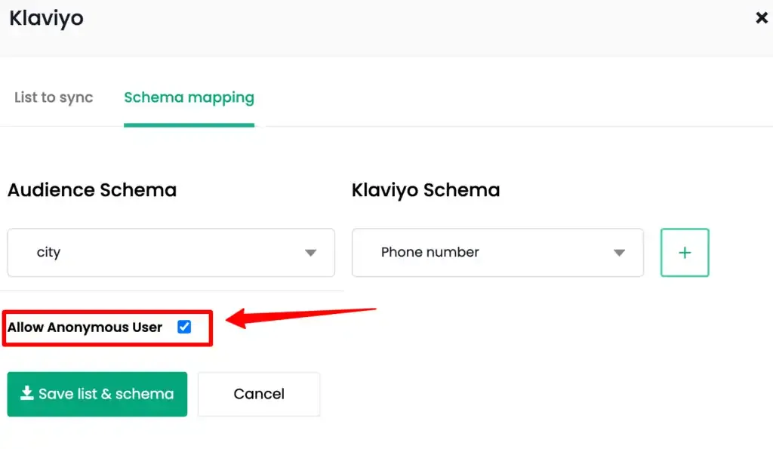Click the Klaviyo dialog title

(46, 18)
